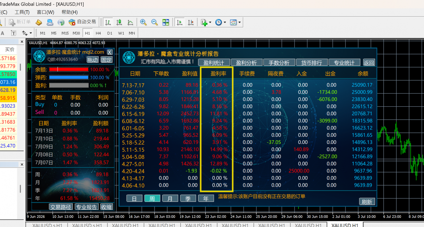Expand the arrows tool dropdown arrow

(31, 33)
